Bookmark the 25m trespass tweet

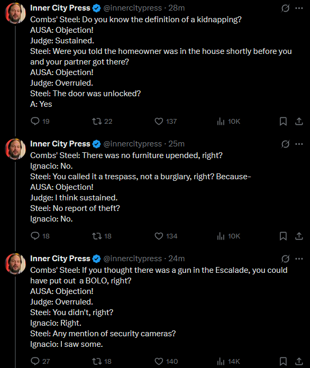(283, 236)
